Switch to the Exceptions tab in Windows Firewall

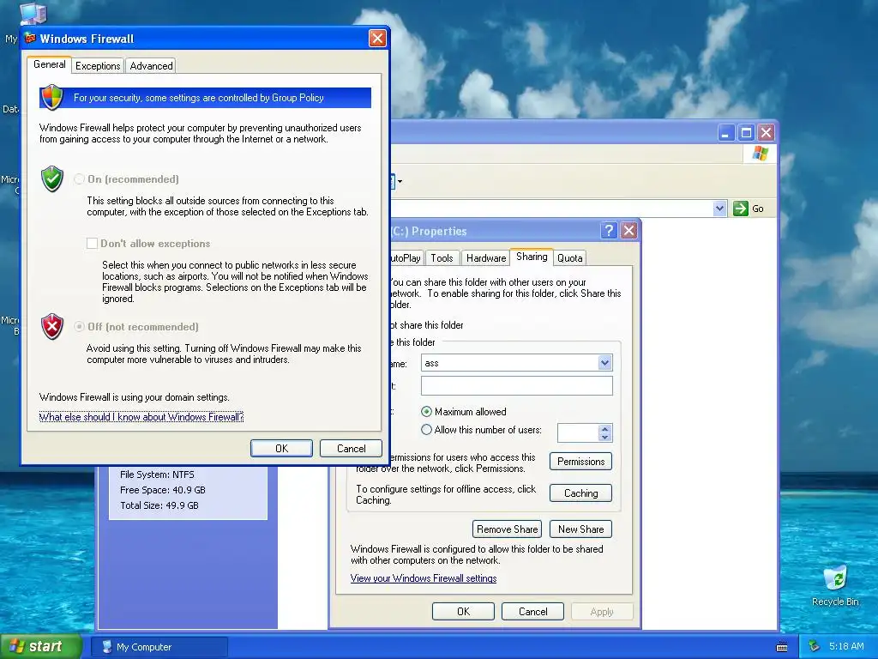pos(98,66)
